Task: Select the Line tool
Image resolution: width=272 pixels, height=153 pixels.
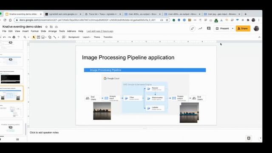Action: 55,37
